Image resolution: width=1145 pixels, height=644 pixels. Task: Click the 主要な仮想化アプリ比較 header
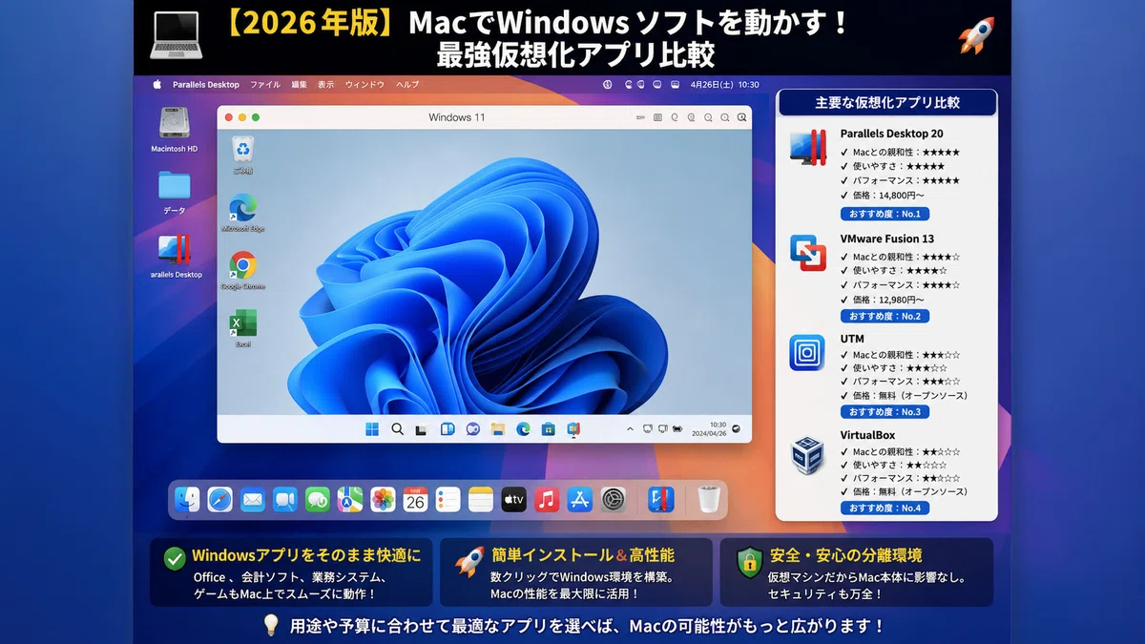pos(887,102)
